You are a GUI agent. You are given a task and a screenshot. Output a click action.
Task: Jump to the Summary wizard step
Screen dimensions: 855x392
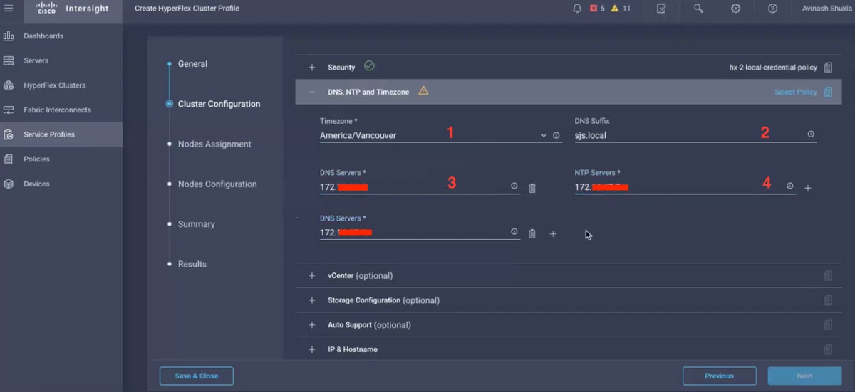pyautogui.click(x=196, y=224)
